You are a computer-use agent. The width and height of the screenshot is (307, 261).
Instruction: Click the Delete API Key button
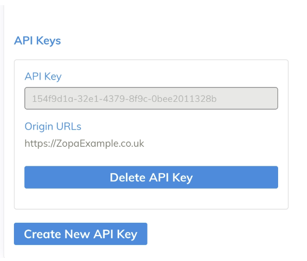point(151,177)
